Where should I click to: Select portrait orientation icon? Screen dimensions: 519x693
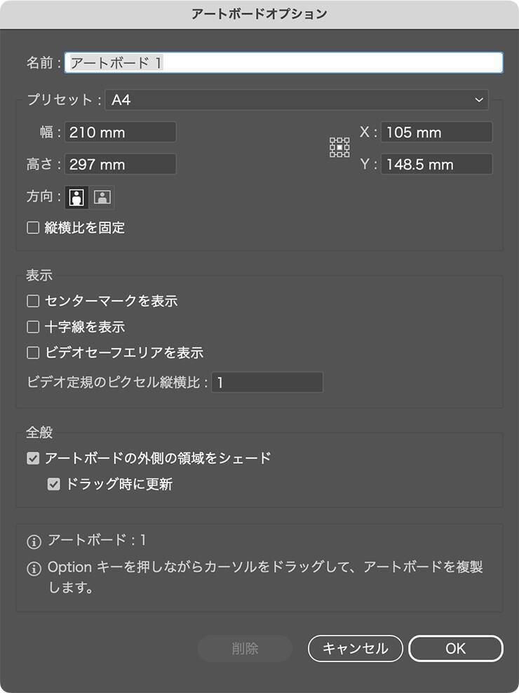pos(76,197)
